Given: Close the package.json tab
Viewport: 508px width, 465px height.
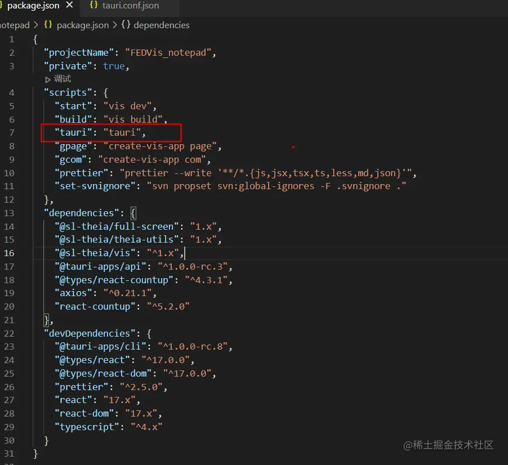Looking at the screenshot, I should click(x=70, y=5).
